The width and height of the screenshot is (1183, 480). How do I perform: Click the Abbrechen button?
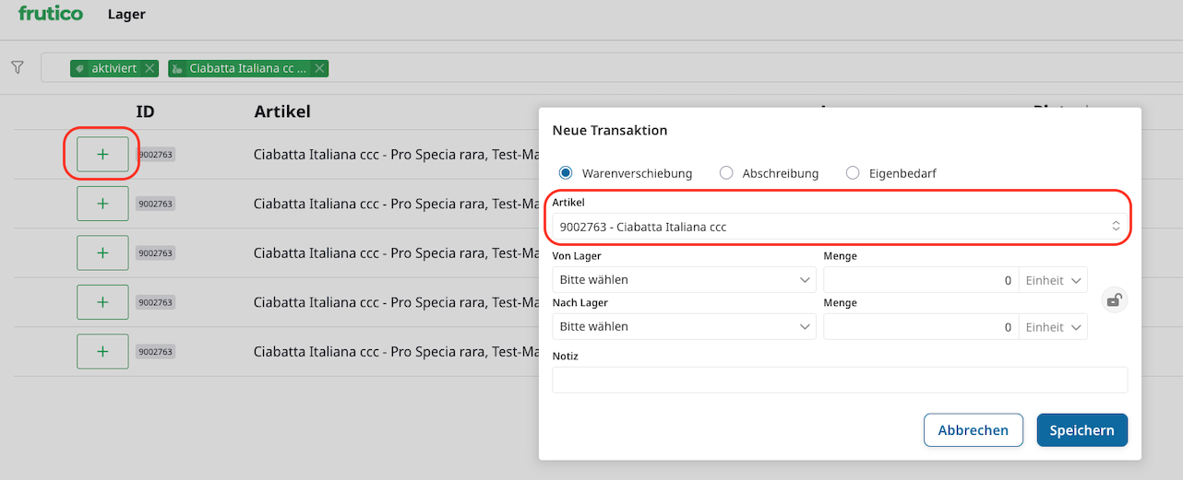pos(973,430)
